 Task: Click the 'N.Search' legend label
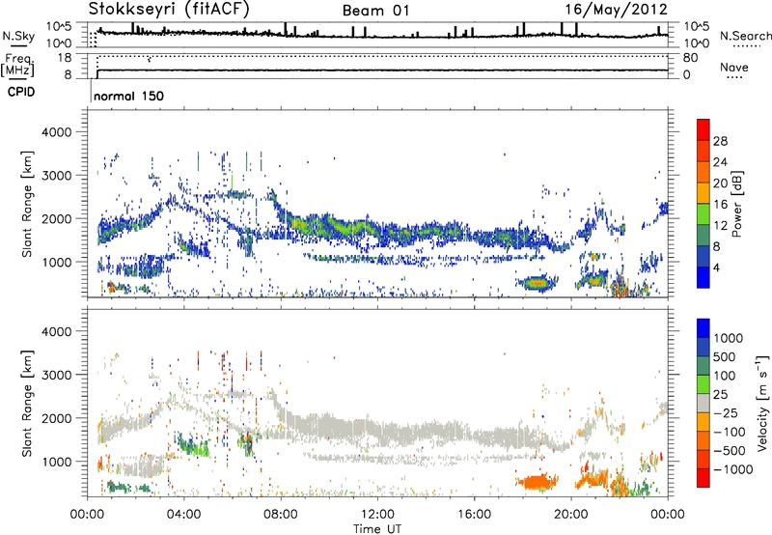tap(745, 36)
